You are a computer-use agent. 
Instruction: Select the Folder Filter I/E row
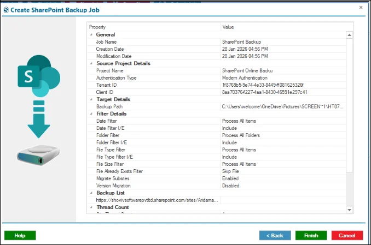click(x=217, y=142)
